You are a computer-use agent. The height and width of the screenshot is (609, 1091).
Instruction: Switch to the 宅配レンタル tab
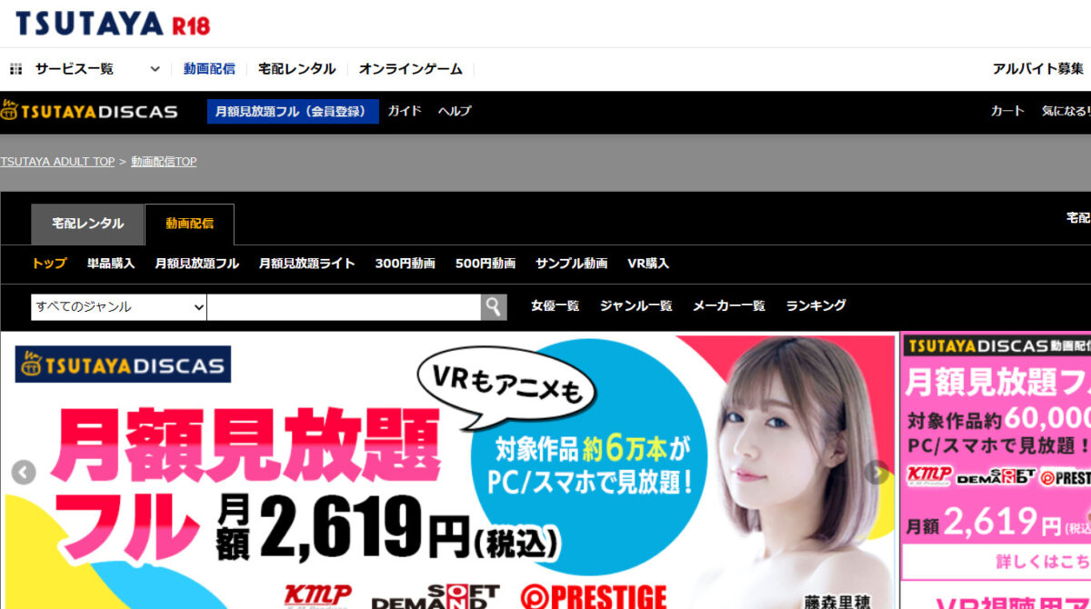tap(88, 225)
